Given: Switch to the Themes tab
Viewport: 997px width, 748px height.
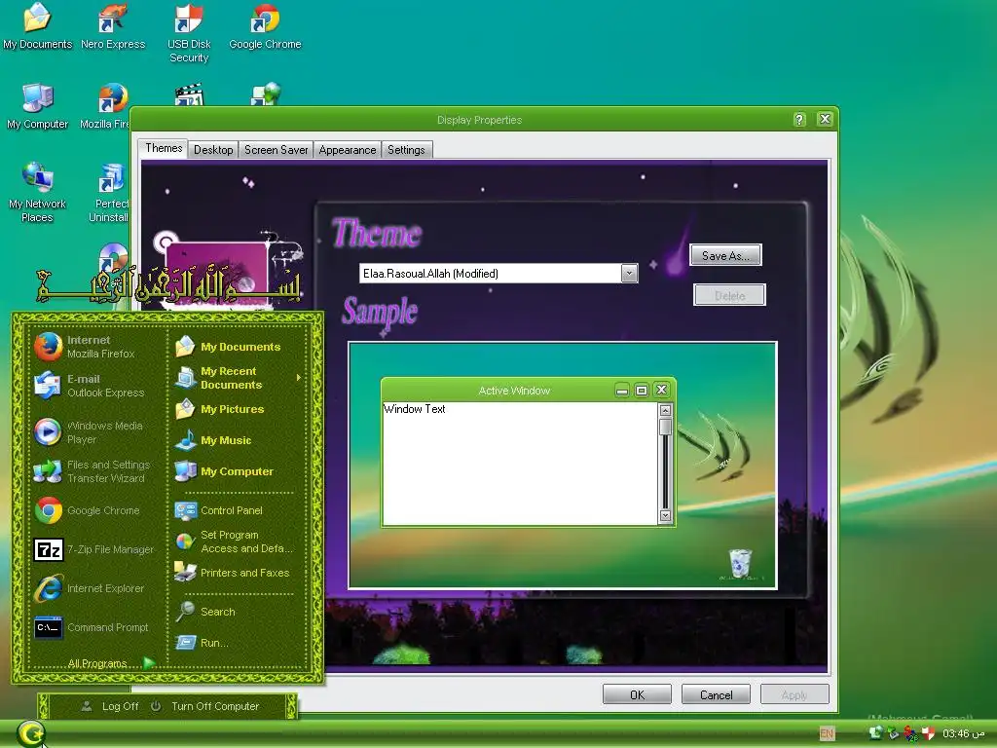Looking at the screenshot, I should click(164, 148).
